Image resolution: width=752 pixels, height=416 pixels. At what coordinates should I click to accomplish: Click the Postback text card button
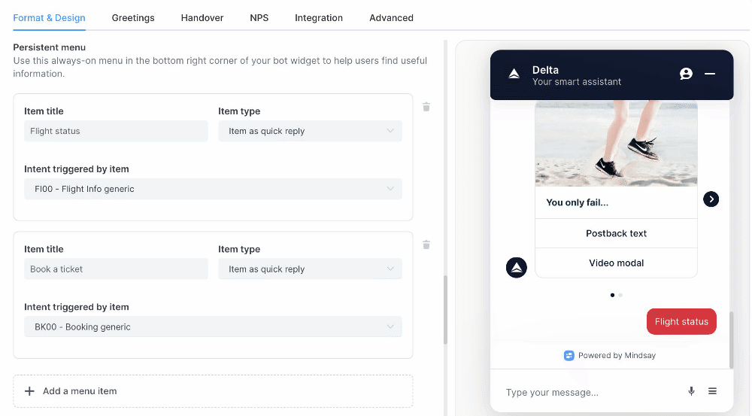(x=616, y=233)
